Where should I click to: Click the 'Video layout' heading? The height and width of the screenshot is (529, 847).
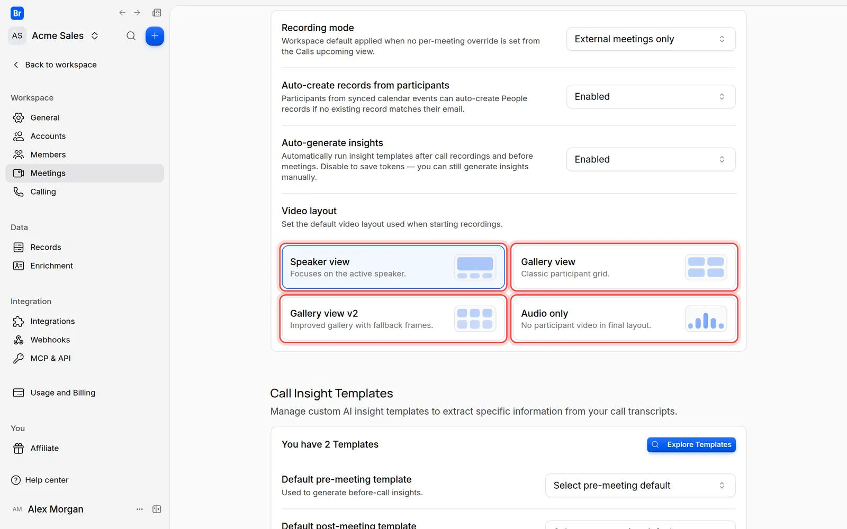point(309,211)
